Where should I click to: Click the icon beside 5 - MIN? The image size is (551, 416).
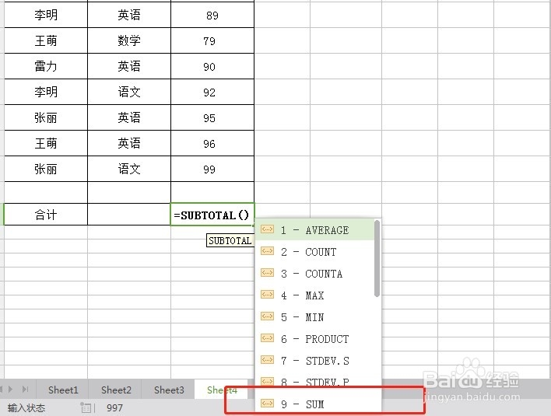[267, 316]
